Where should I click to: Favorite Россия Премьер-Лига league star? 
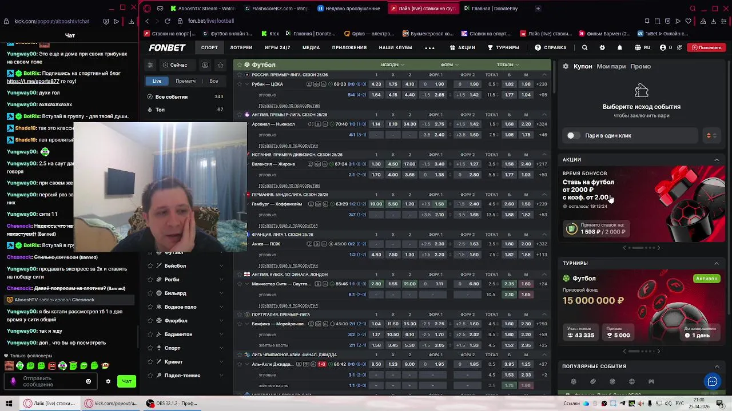(x=240, y=75)
